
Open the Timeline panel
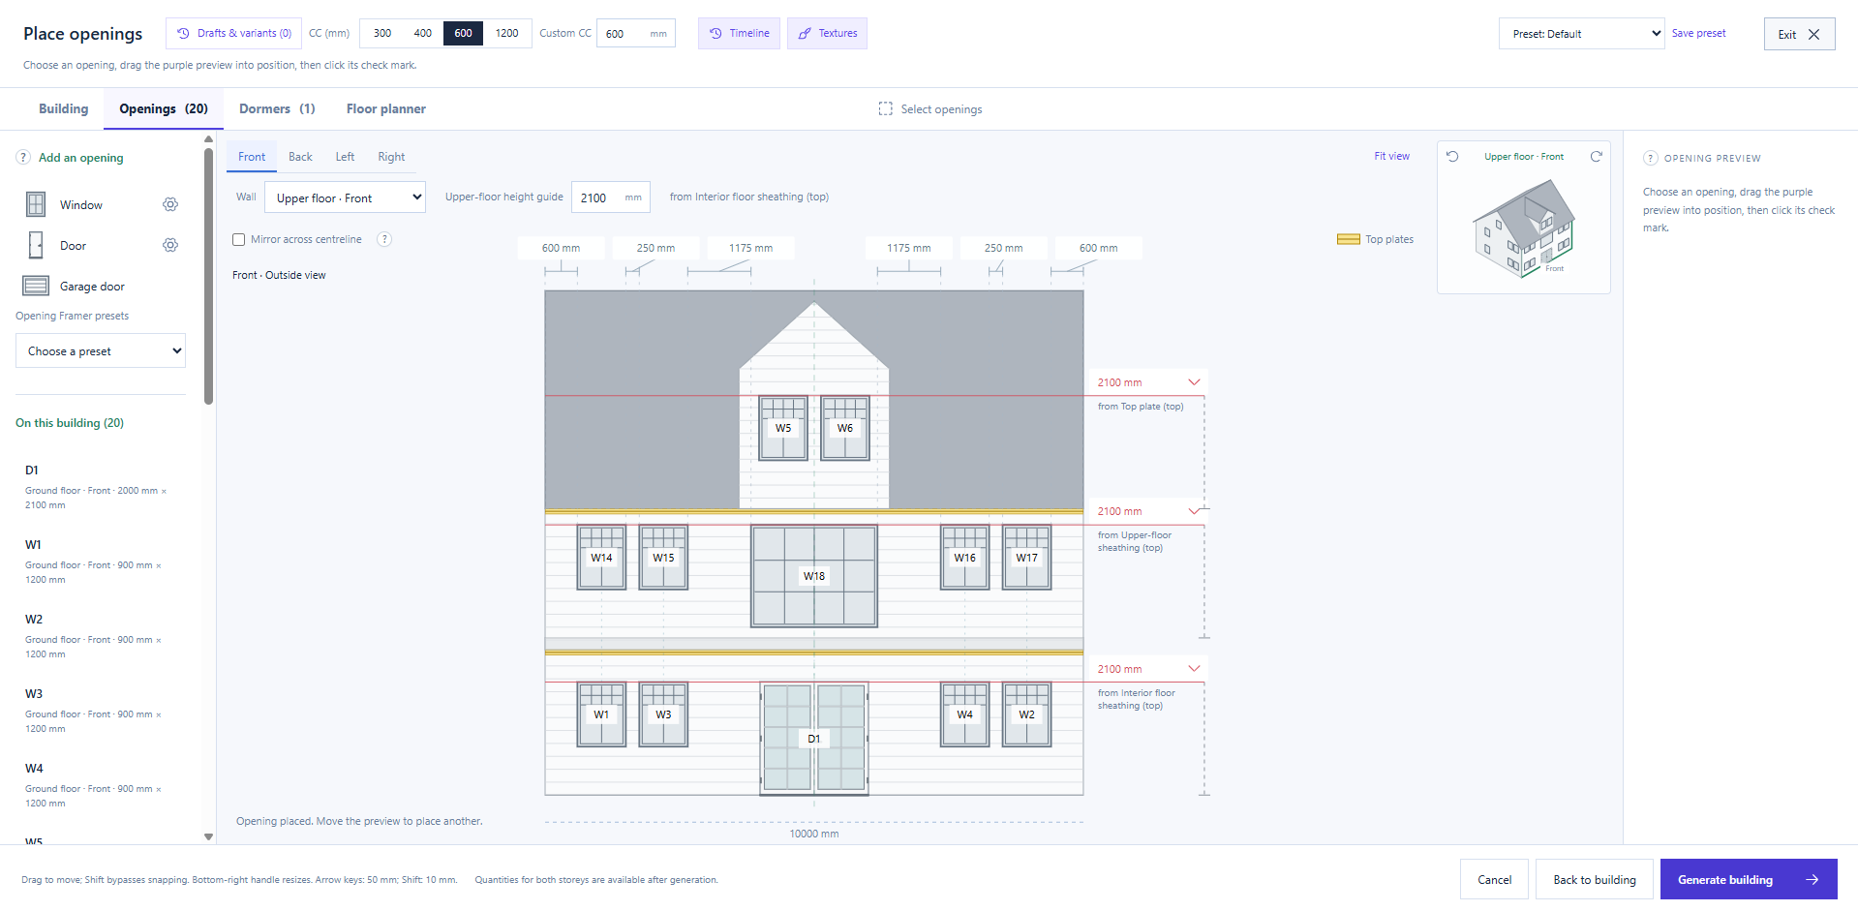pos(739,33)
